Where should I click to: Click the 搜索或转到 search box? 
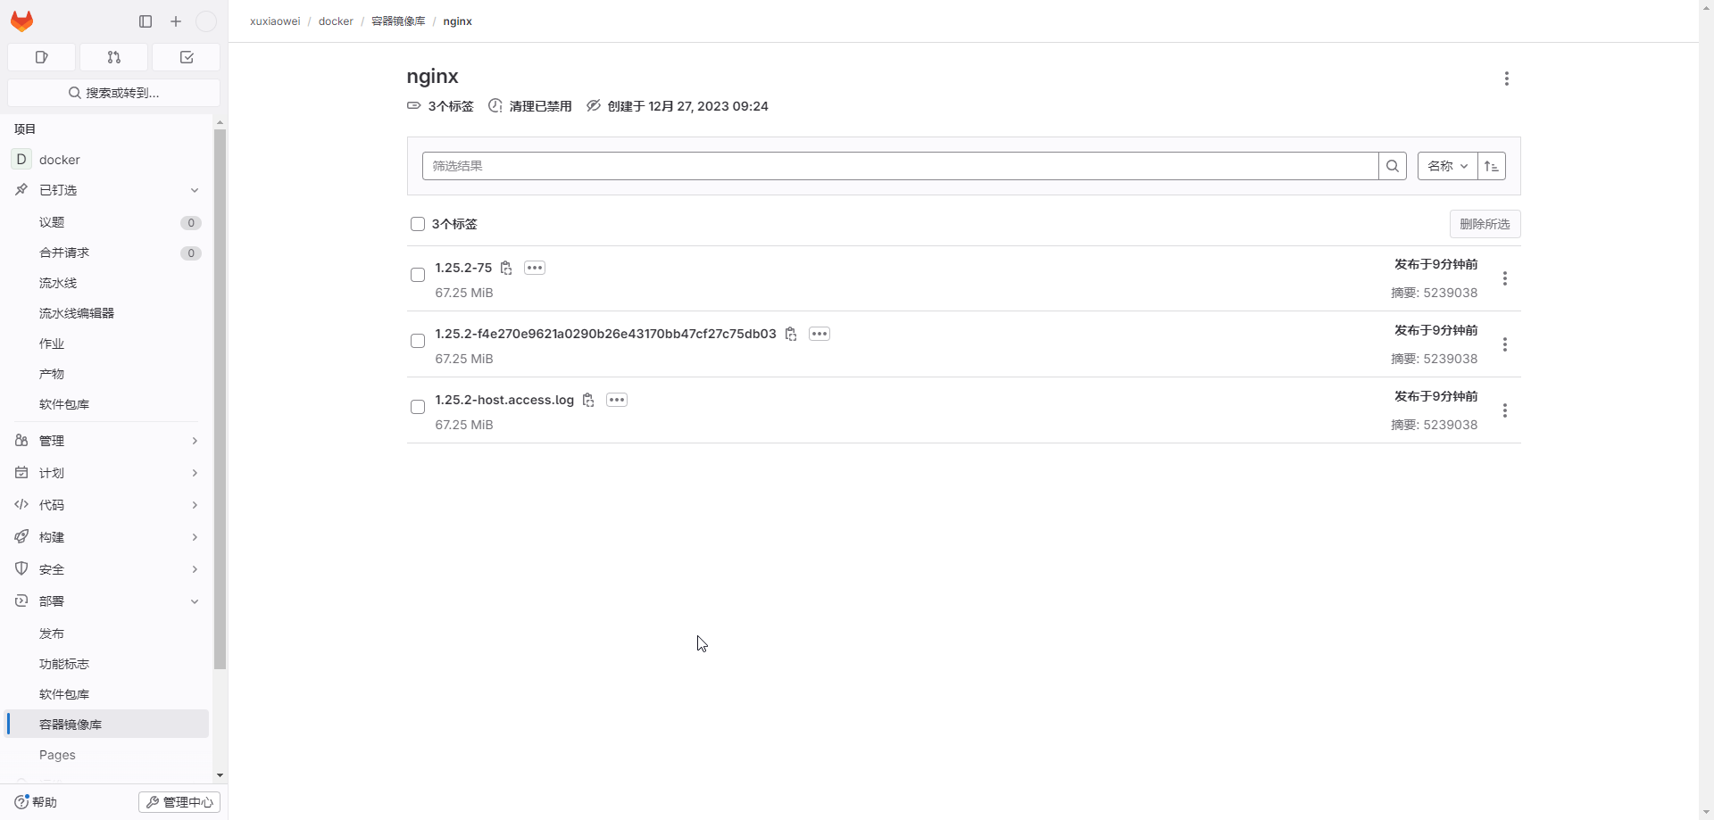pyautogui.click(x=113, y=93)
